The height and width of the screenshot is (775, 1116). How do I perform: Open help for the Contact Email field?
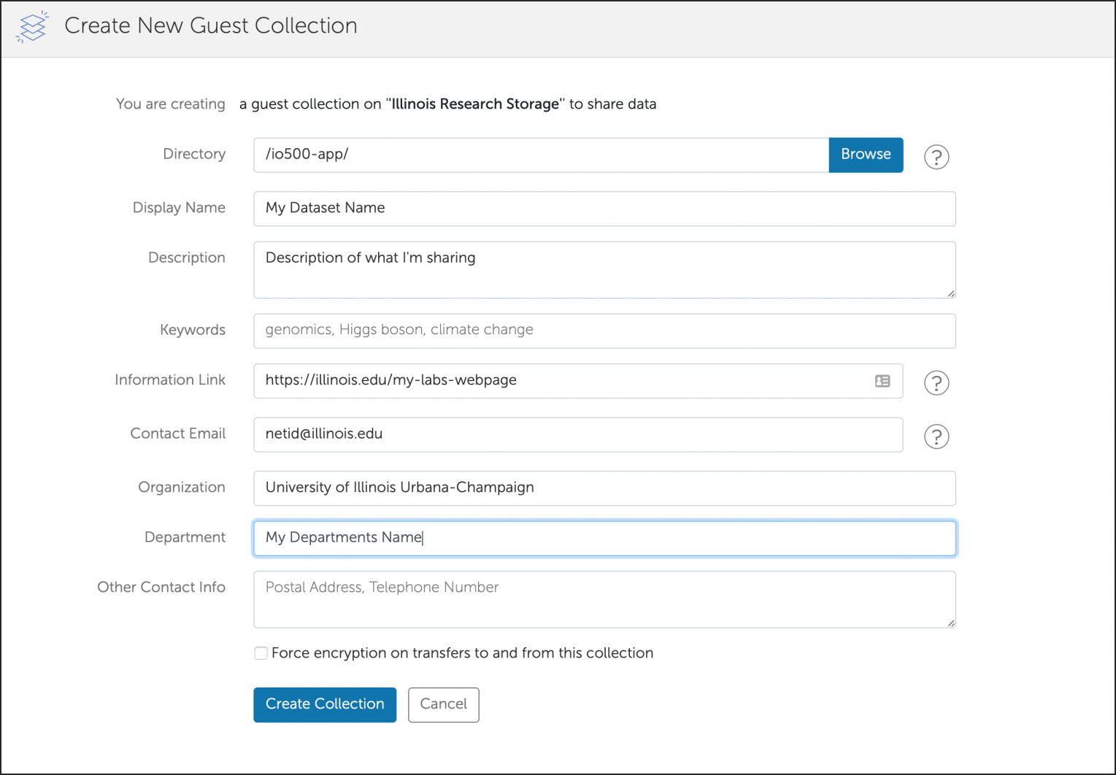coord(936,436)
